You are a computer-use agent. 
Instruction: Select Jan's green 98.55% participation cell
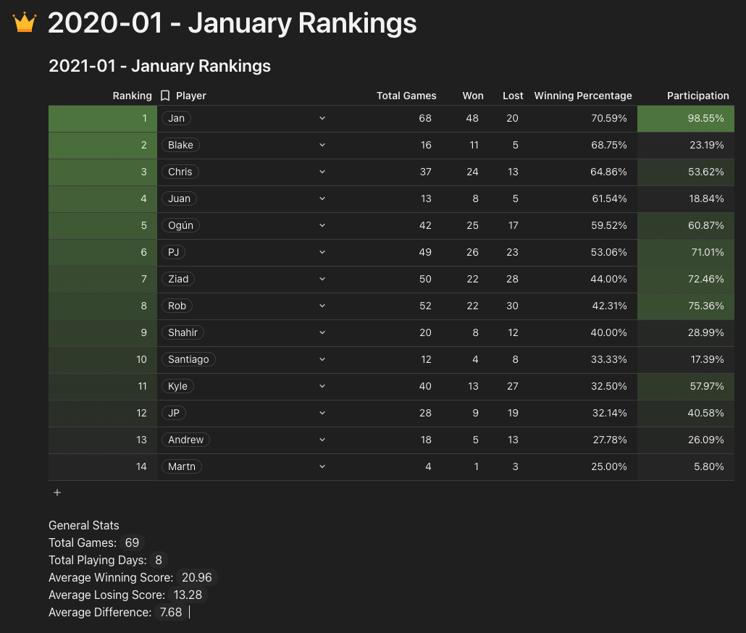(685, 118)
